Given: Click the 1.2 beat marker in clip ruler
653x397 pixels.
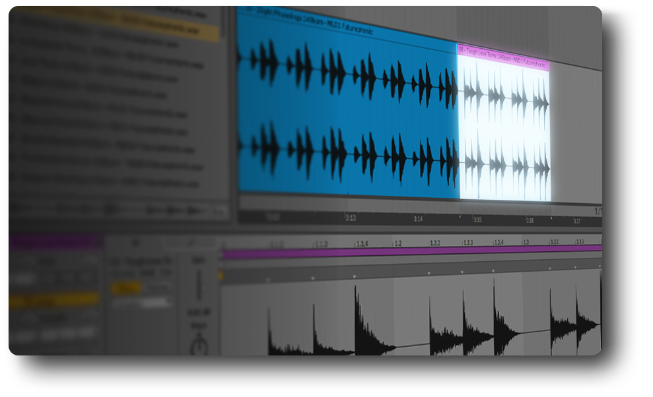Looking at the screenshot, I should click(x=397, y=243).
